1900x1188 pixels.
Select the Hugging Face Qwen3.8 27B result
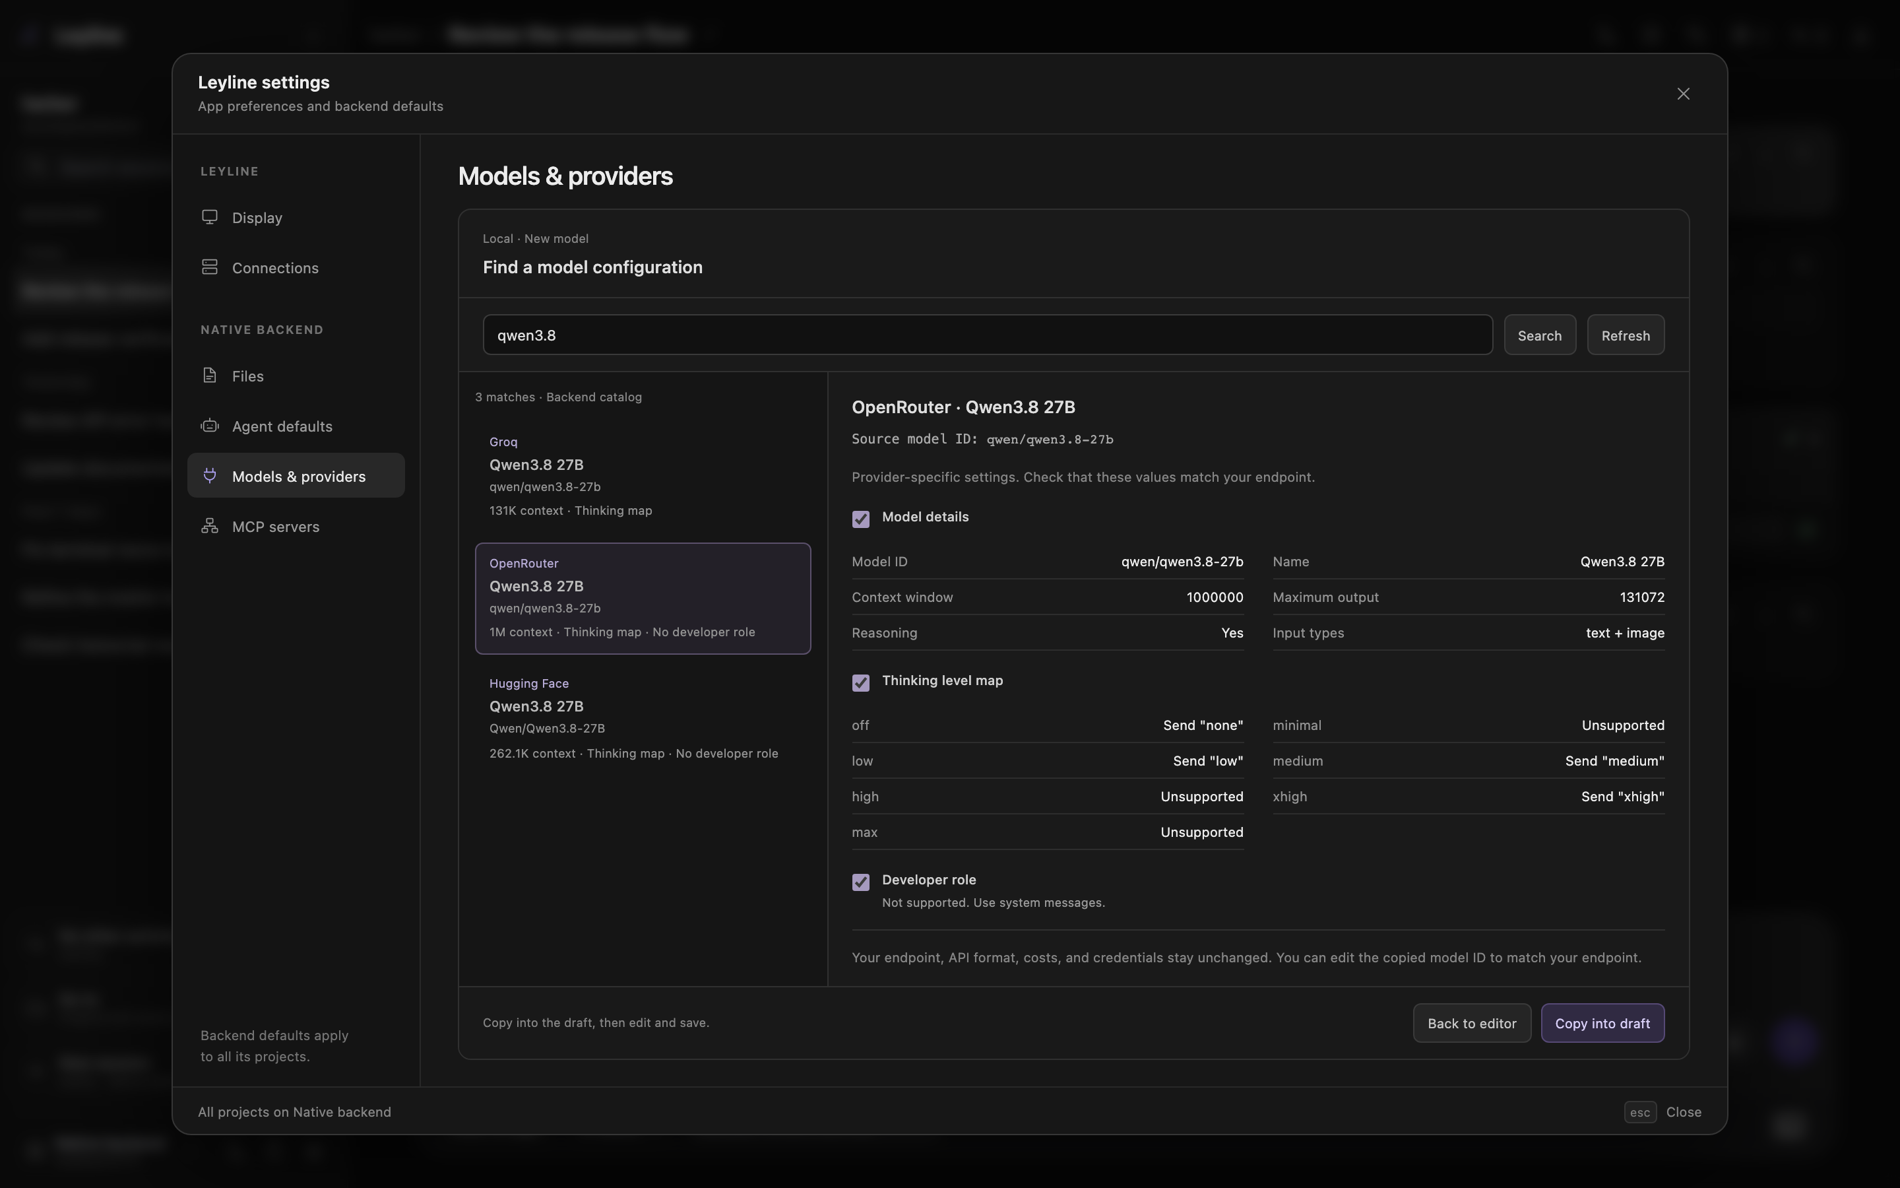point(642,718)
